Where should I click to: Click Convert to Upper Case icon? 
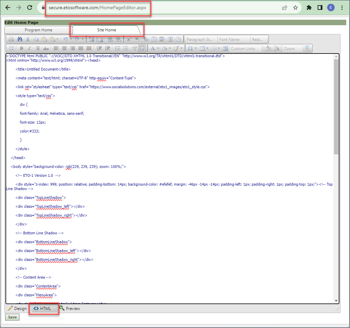click(x=277, y=48)
